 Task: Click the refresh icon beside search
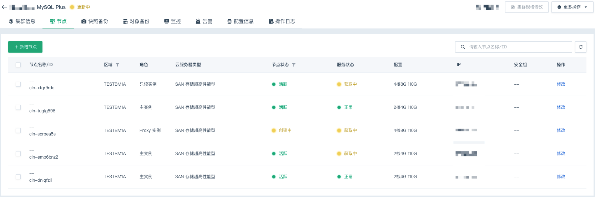(x=580, y=47)
